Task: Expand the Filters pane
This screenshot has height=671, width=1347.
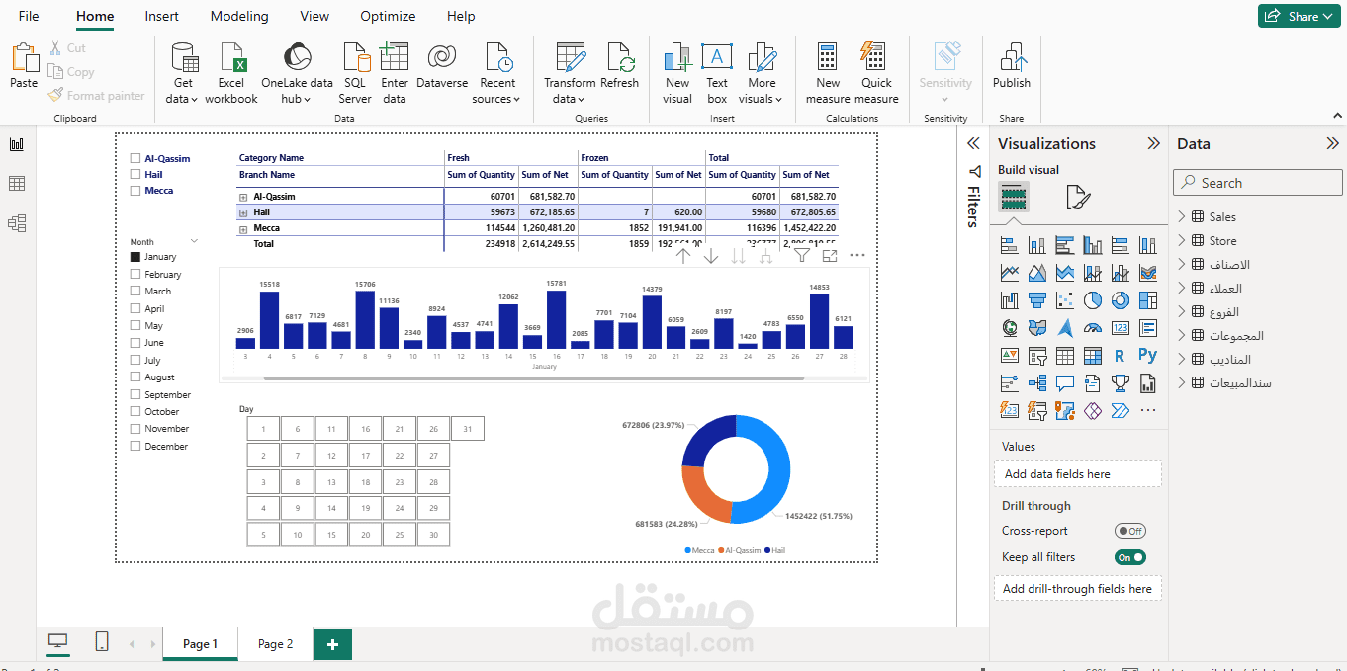Action: (973, 143)
